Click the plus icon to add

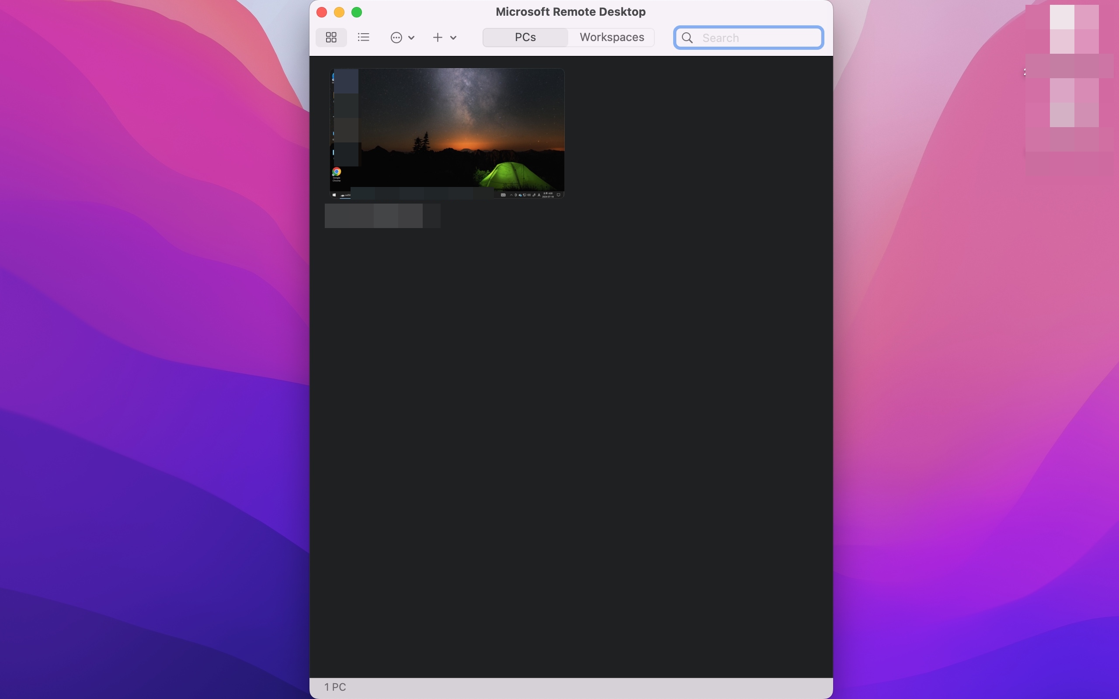pyautogui.click(x=438, y=38)
